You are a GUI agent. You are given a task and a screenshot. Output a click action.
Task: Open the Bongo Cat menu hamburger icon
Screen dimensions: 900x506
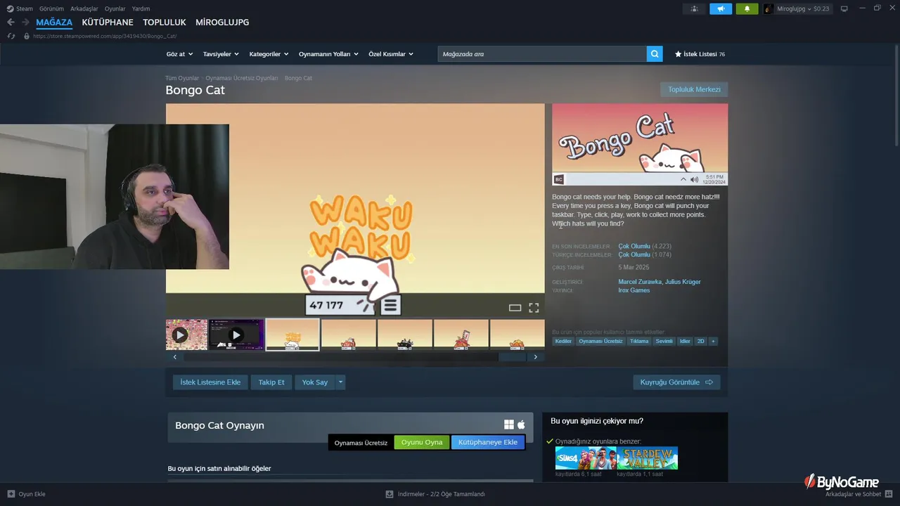pos(390,305)
